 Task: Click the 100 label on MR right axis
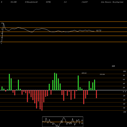click(x=124, y=71)
